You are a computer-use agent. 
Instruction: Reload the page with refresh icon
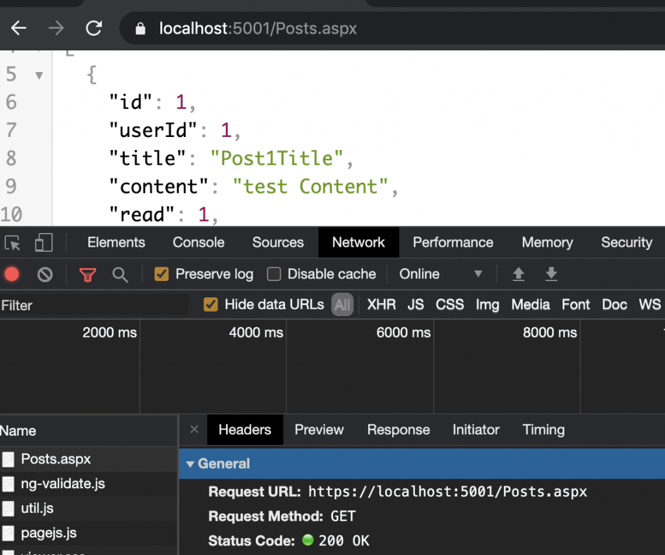pos(94,28)
